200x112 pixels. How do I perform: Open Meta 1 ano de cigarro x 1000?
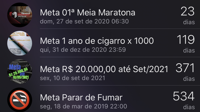click(97, 41)
